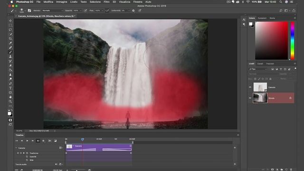Open the Opacità value dropdown
304x171 pixels.
coord(80,10)
